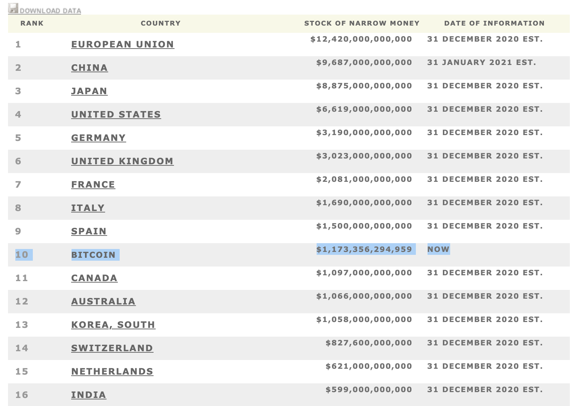Click the Stock of Narrow Money column header
This screenshot has width=572, height=406.
(x=362, y=23)
